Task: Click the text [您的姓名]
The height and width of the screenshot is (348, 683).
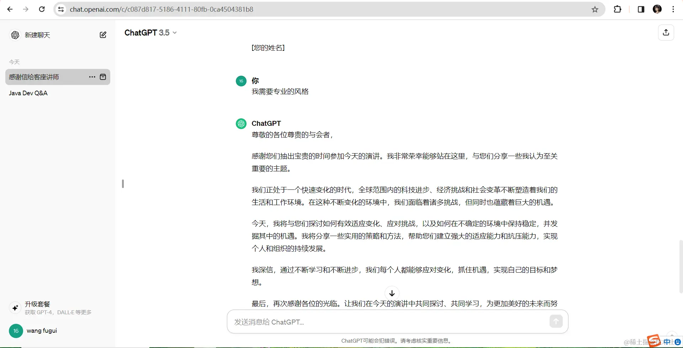Action: (x=268, y=48)
